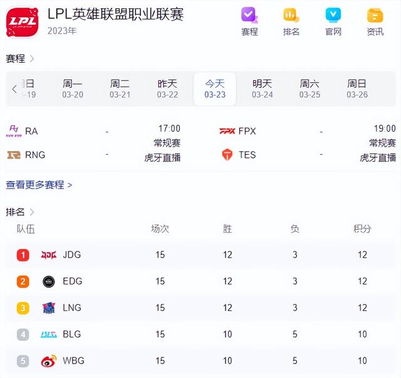Viewport: 401px width, 378px height.
Task: Click the LNG team name in rankings
Action: 72,308
